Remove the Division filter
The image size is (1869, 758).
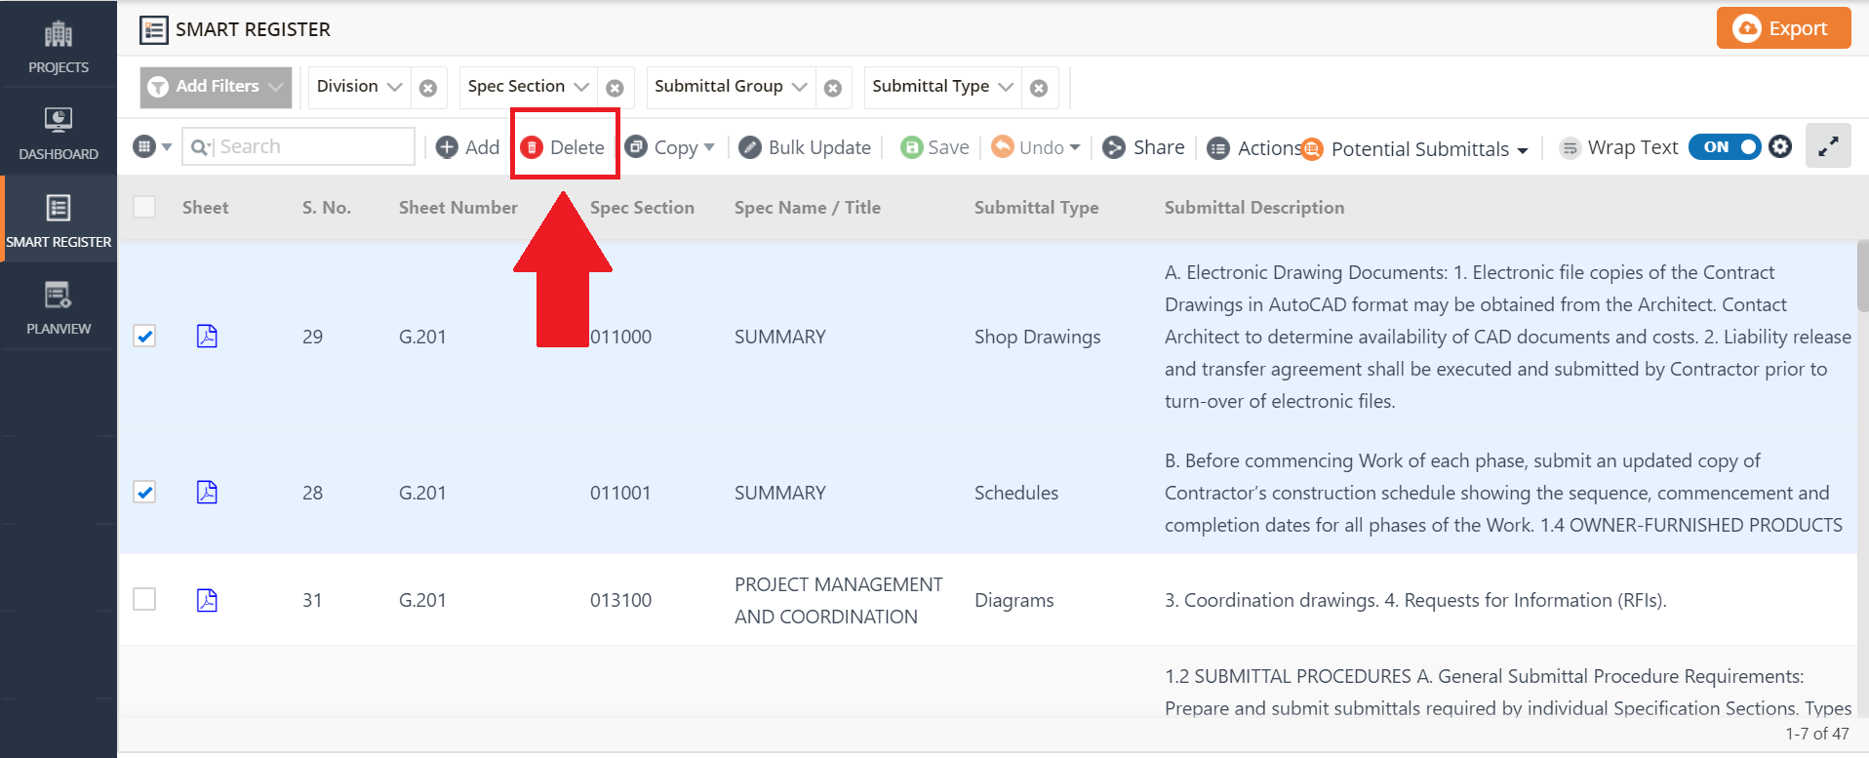click(428, 88)
